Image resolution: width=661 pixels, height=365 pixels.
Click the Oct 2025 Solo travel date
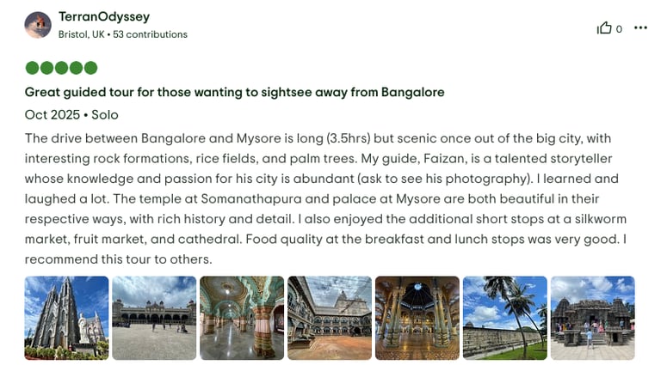[x=71, y=114]
